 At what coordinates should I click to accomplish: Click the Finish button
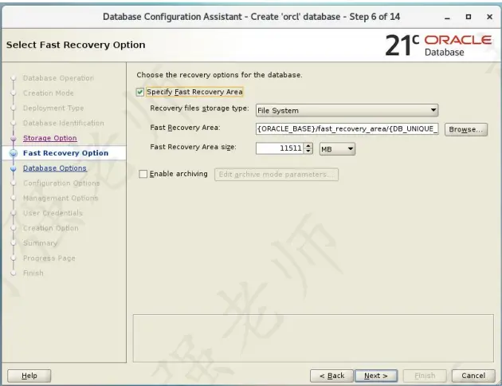pyautogui.click(x=425, y=376)
